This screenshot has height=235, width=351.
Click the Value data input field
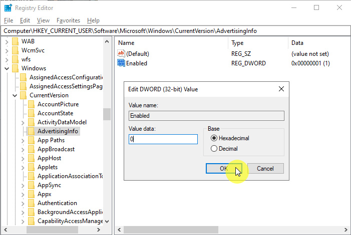(163, 139)
